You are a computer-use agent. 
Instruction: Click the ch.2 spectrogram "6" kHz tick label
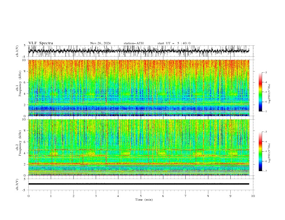coord(25,142)
